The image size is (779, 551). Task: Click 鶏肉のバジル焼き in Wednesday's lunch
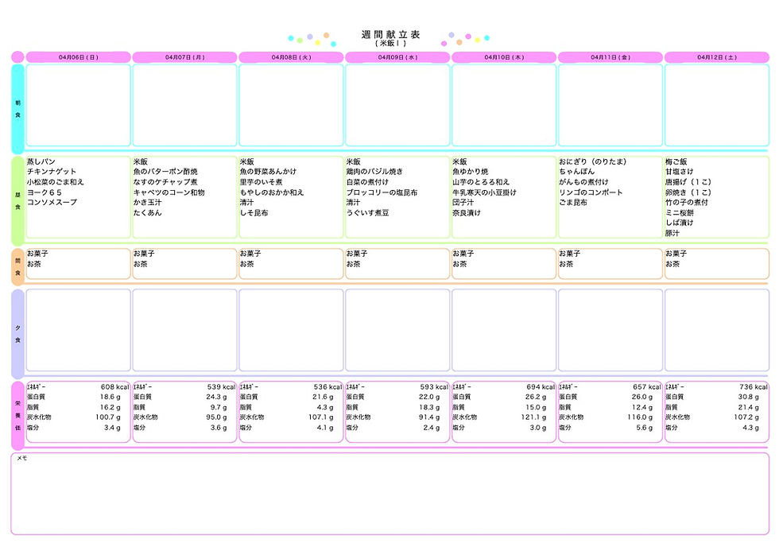(x=374, y=172)
